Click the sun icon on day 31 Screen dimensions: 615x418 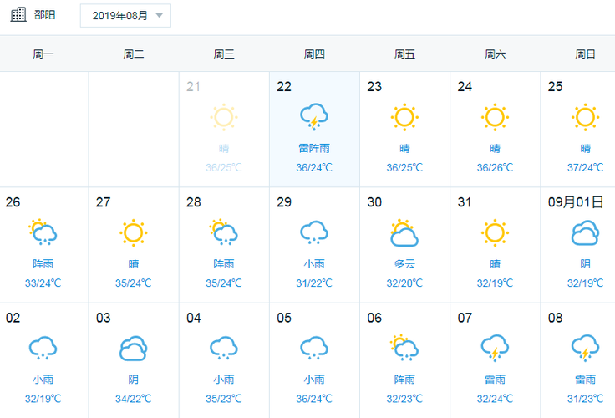click(x=495, y=232)
